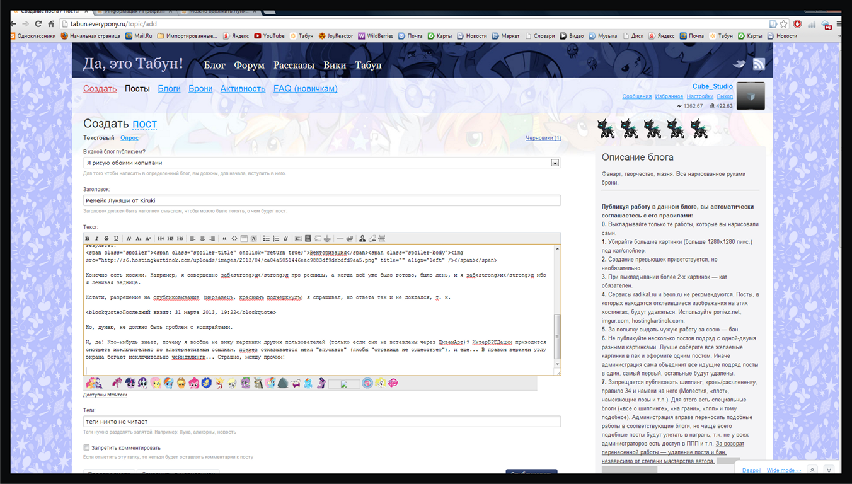This screenshot has height=484, width=852.
Task: Toggle "Wide mode" link at bottom right
Action: tap(784, 470)
